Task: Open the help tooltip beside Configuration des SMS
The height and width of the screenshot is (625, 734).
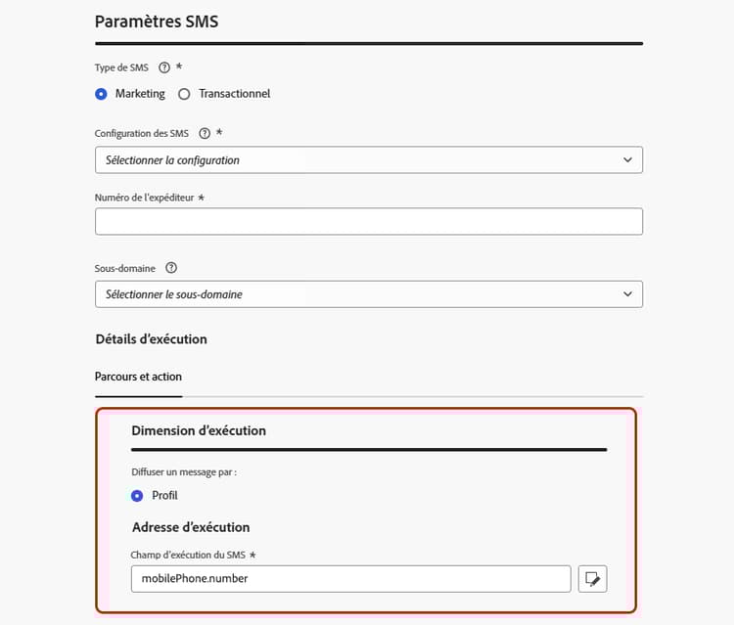Action: (x=205, y=133)
